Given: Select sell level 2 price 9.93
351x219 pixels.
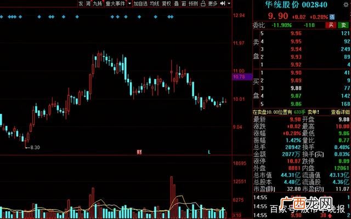Looking at the screenshot, I should click(296, 57).
